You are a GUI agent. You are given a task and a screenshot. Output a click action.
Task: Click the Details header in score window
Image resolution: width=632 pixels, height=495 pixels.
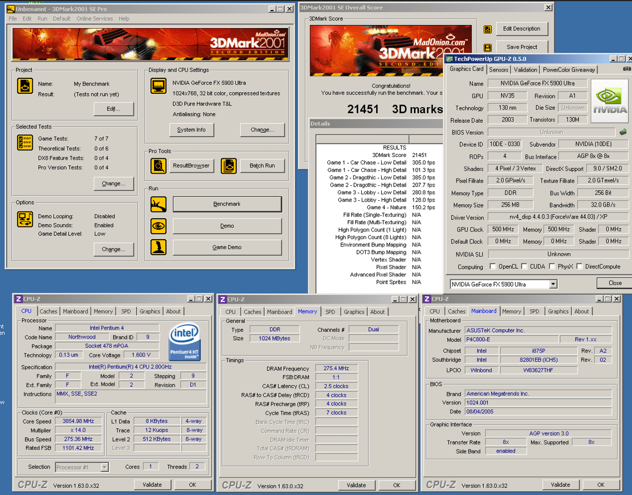[376, 124]
